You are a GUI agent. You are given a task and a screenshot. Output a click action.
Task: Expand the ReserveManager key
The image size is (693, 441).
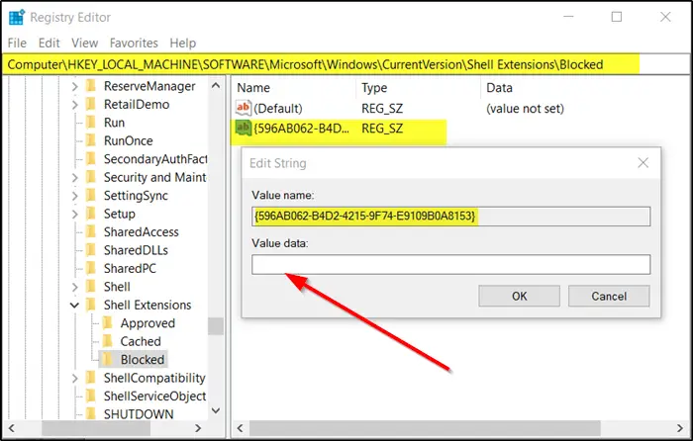(x=74, y=86)
